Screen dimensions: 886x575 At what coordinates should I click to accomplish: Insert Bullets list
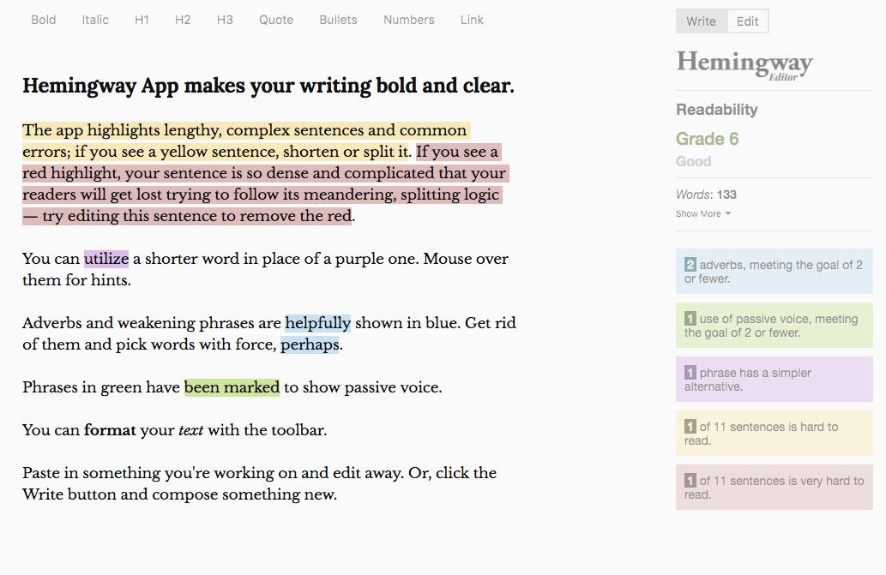(x=338, y=20)
